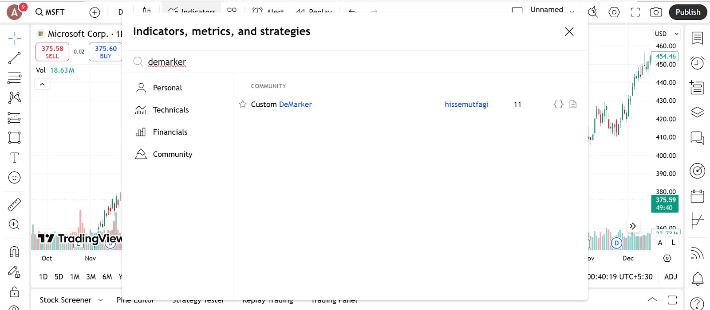
Task: Add the Custom DeMarker indicator
Action: [x=281, y=105]
